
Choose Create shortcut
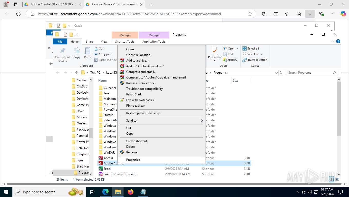pyautogui.click(x=162, y=141)
